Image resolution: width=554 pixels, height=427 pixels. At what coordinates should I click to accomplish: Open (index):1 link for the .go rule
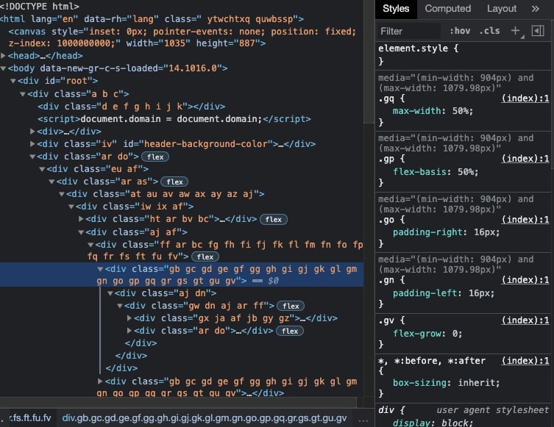click(x=525, y=220)
